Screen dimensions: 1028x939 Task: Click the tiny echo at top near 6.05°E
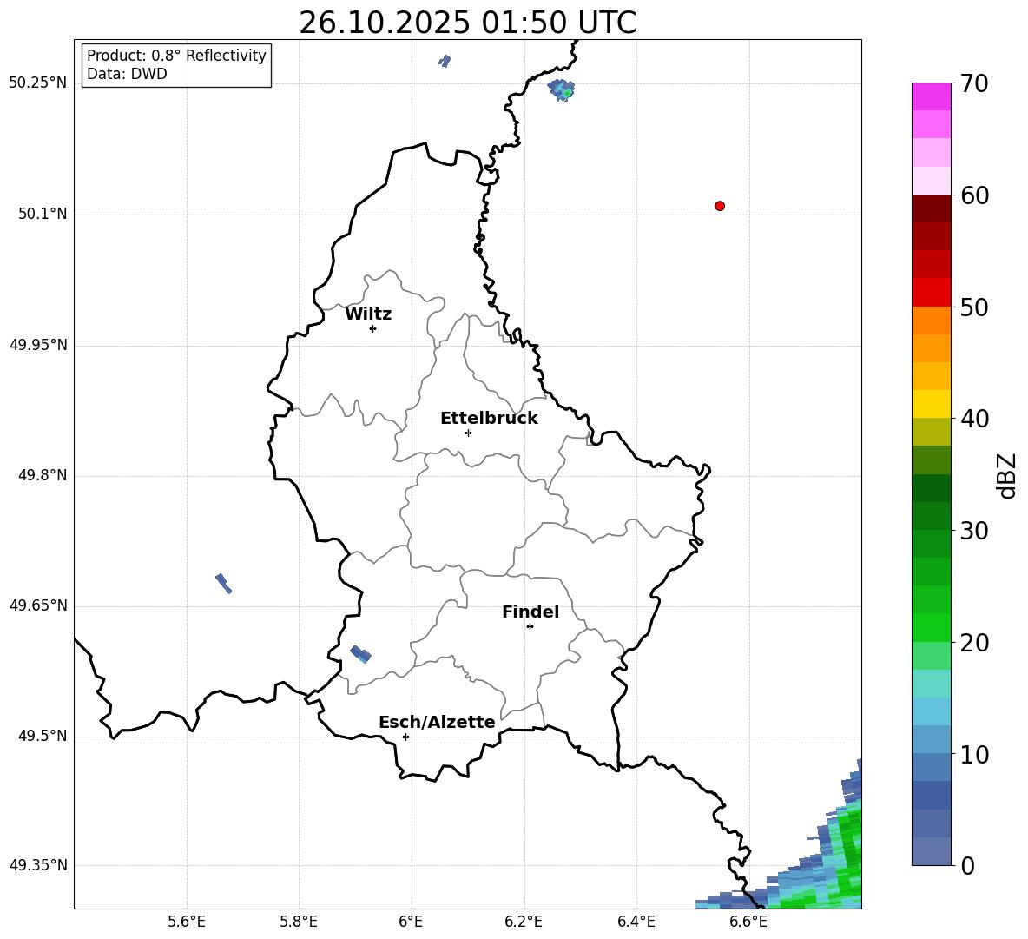pos(445,61)
